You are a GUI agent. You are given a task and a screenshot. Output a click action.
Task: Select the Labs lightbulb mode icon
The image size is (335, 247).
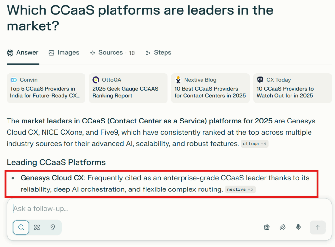[x=53, y=227]
